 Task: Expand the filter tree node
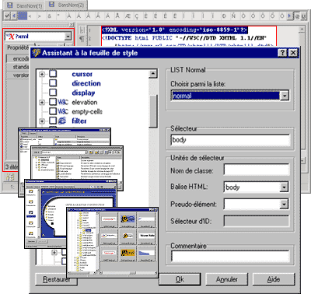(x=42, y=121)
